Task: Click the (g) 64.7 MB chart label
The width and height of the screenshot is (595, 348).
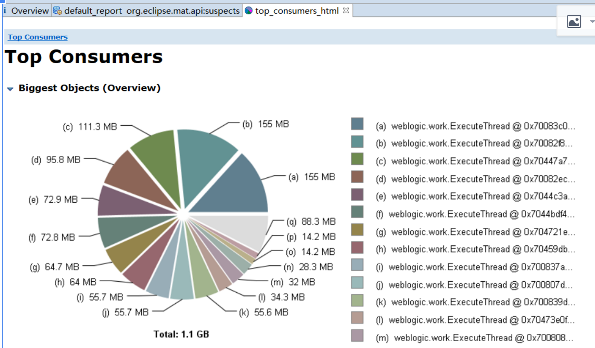Action: [x=55, y=267]
